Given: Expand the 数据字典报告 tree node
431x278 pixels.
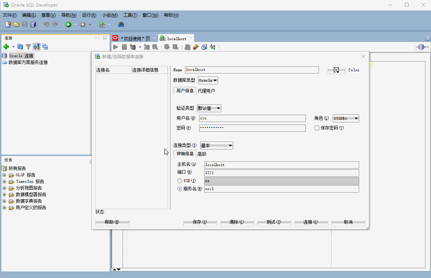Looking at the screenshot, I should (4, 201).
